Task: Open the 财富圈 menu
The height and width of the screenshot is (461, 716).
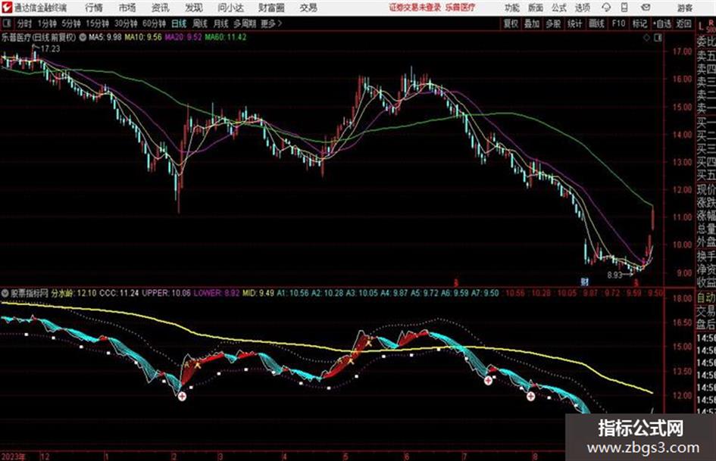Action: coord(271,8)
